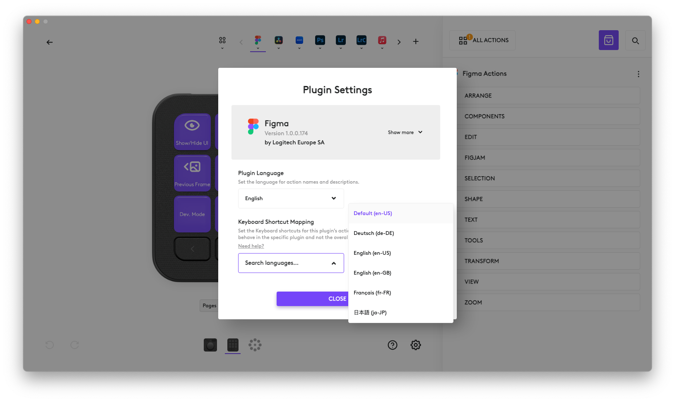Click the help question mark icon

coord(393,345)
